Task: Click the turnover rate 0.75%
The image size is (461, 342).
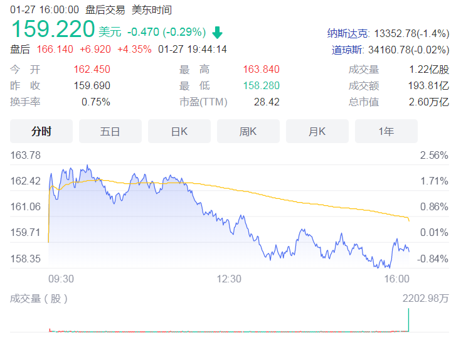Action: (x=96, y=102)
